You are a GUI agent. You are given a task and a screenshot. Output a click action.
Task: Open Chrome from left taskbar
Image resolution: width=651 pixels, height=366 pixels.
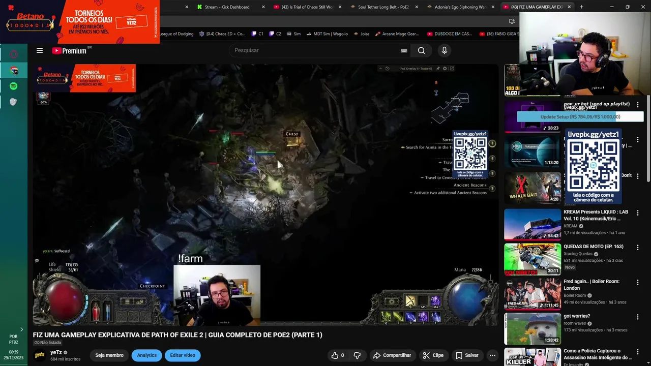point(14,70)
